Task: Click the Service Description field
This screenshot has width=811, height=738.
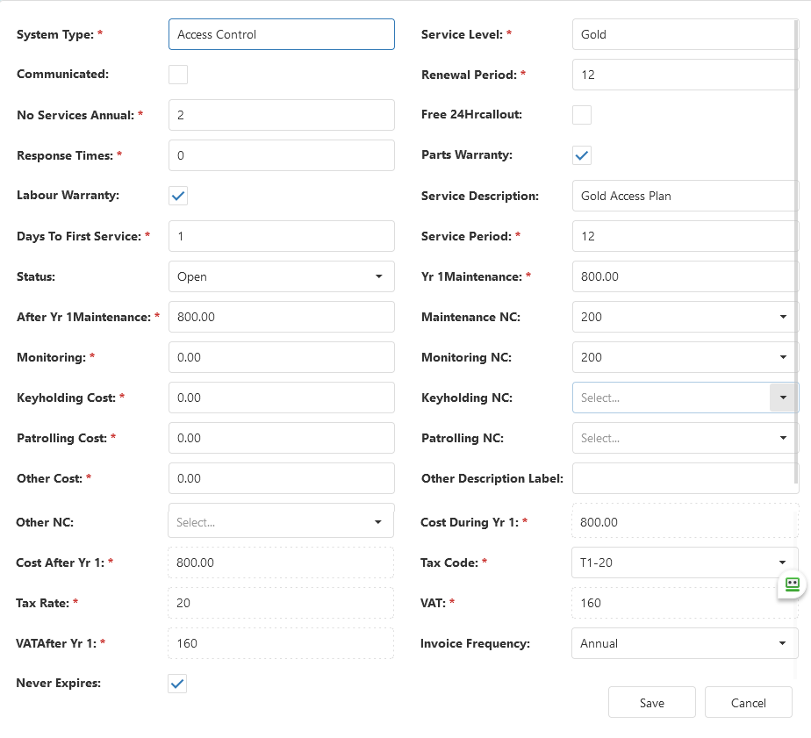Action: pos(685,196)
